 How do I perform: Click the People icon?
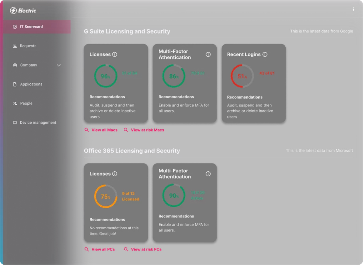pos(15,103)
